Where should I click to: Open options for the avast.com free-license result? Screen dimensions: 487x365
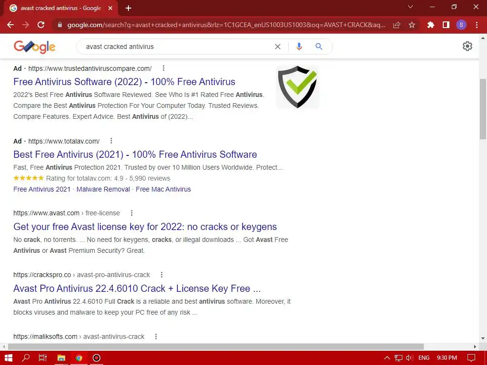132,213
